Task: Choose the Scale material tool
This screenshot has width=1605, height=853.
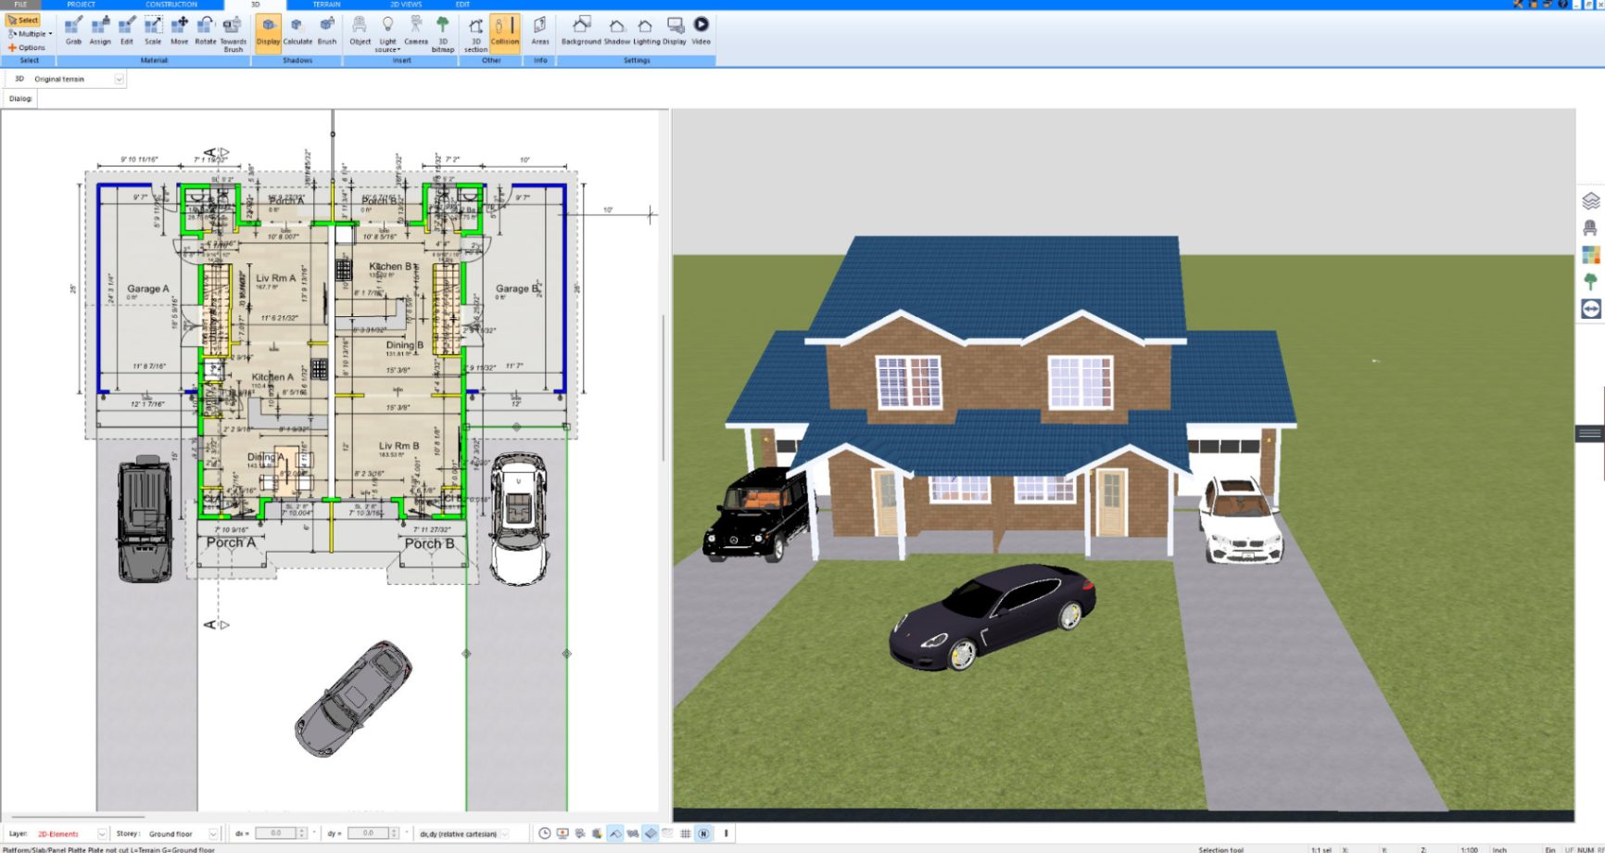Action: click(153, 31)
